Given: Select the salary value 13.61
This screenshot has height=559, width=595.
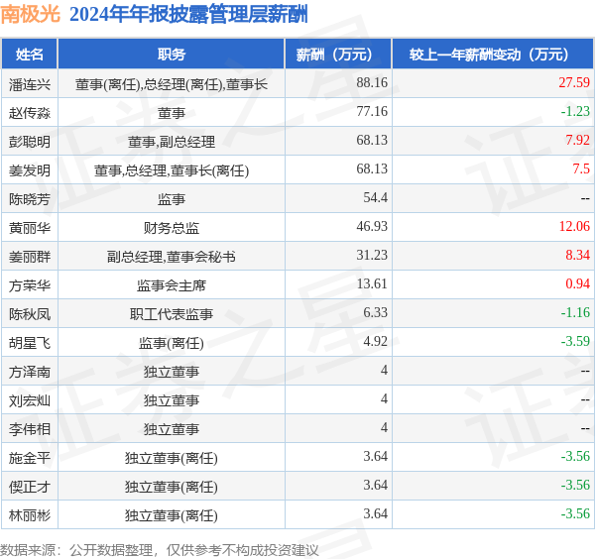Looking at the screenshot, I should 372,284.
